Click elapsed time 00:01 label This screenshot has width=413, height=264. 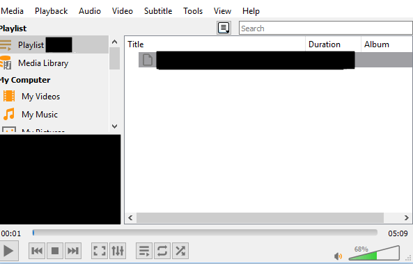10,233
